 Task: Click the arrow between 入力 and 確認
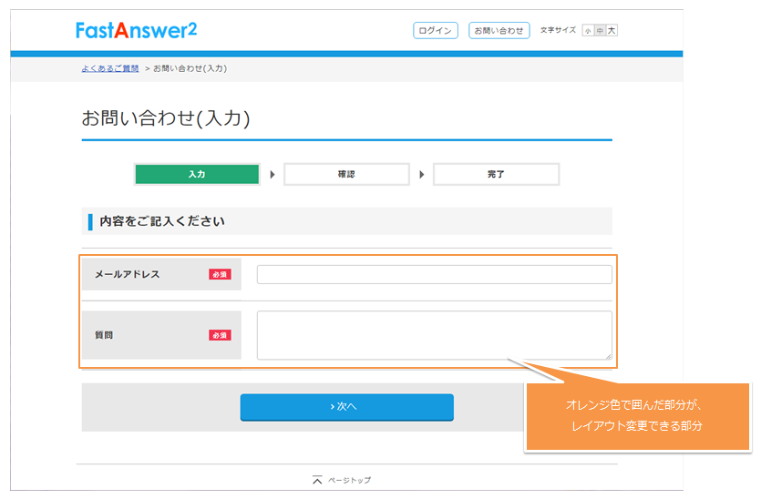(272, 174)
